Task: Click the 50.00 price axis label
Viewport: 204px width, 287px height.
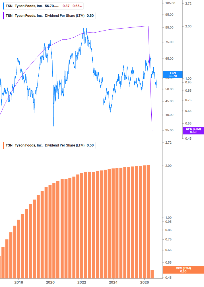Action: [x=169, y=89]
